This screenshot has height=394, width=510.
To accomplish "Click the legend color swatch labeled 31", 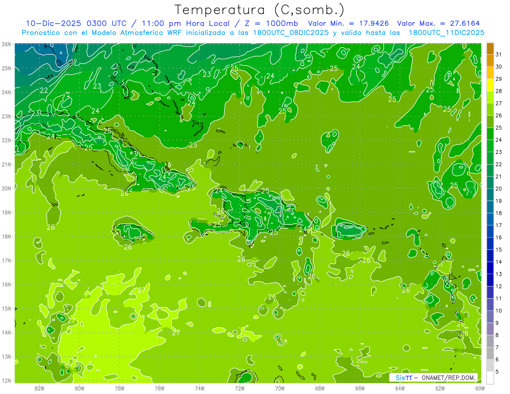I will pos(490,49).
